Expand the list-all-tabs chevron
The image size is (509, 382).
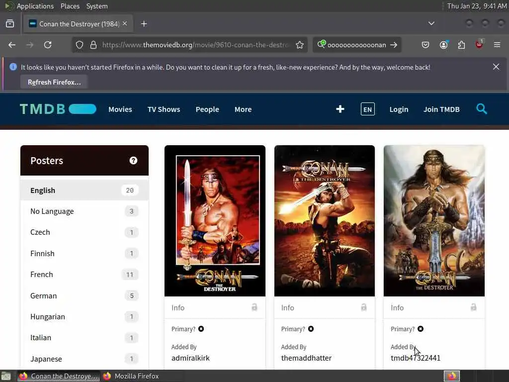coord(431,23)
